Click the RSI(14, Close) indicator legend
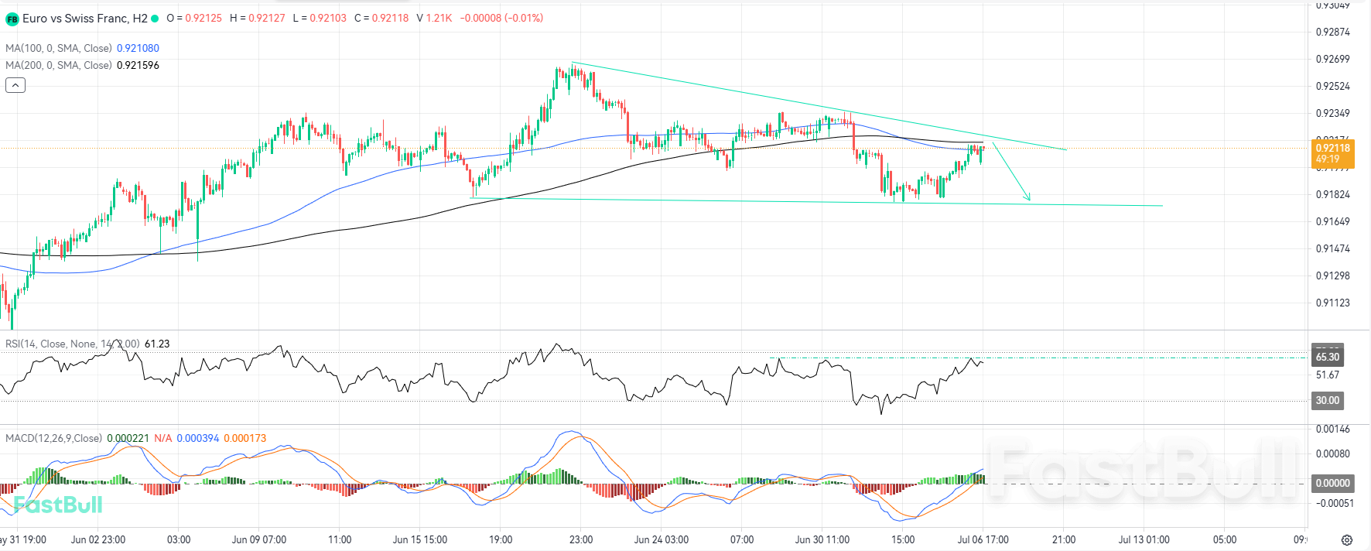1371x551 pixels. coord(73,344)
